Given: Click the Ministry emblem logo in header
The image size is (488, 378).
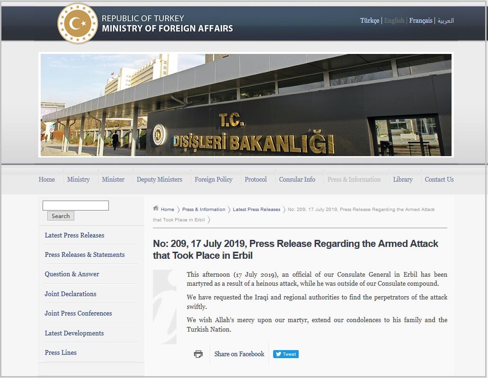Looking at the screenshot, I should pyautogui.click(x=78, y=24).
